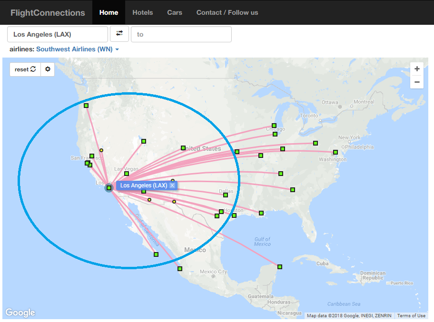Select the Salt Lake City airport marker

tap(144, 141)
